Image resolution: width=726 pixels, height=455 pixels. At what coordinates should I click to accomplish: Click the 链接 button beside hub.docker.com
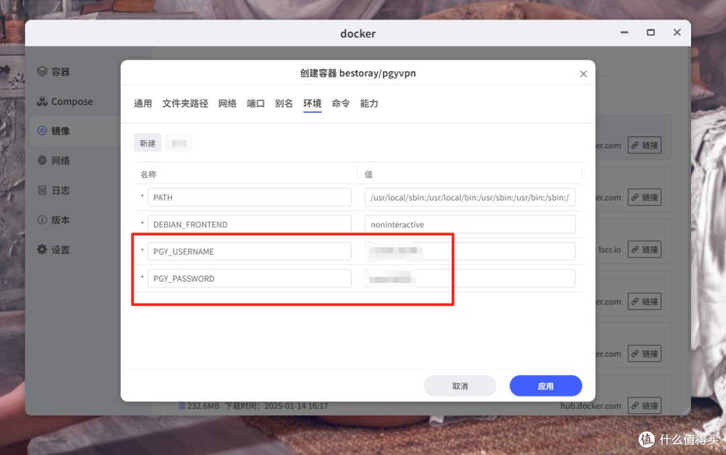[645, 406]
